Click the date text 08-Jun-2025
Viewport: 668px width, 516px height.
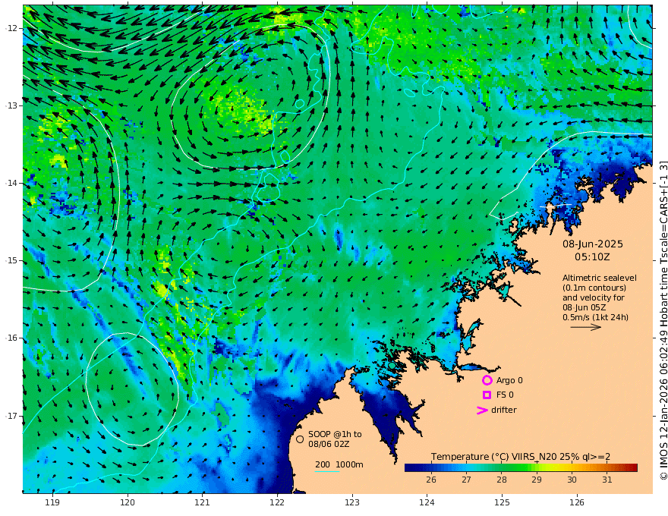pos(593,244)
